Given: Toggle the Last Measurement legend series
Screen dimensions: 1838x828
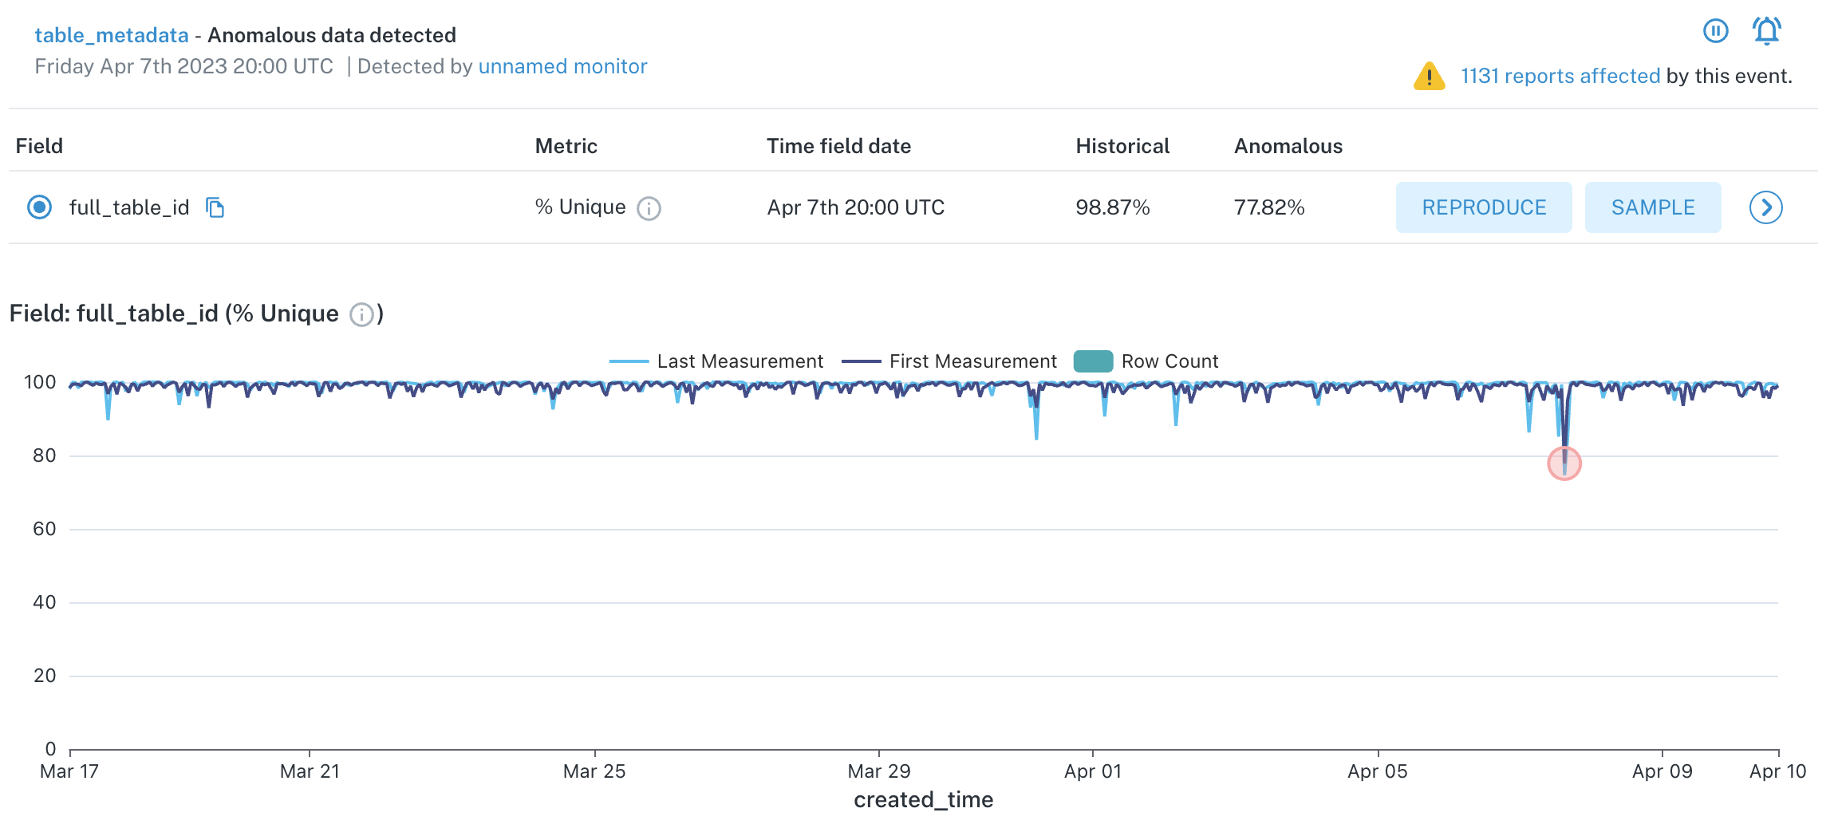Looking at the screenshot, I should (x=716, y=361).
